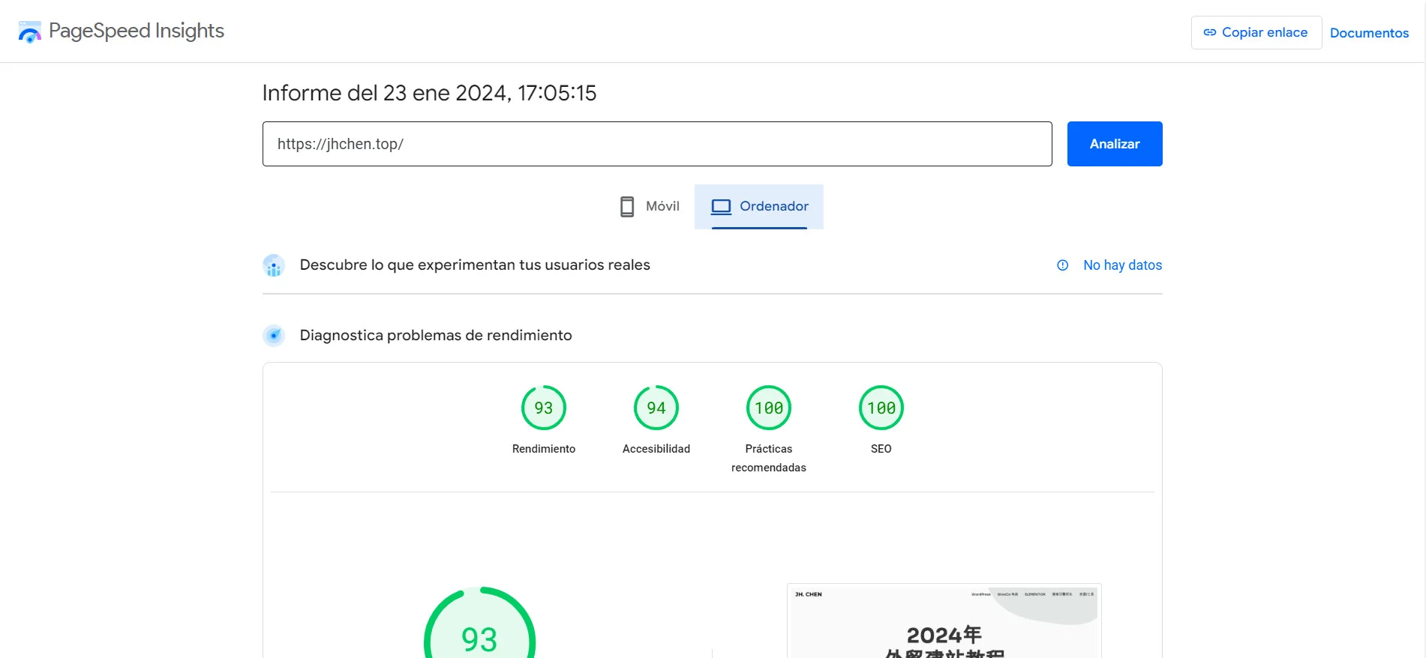Click the SEO label
1426x658 pixels.
tap(881, 449)
